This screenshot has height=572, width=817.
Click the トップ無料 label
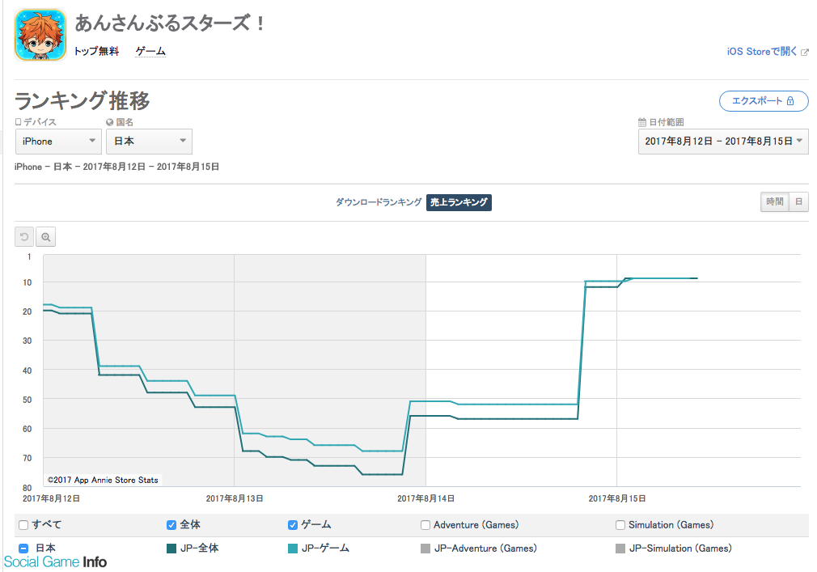[x=96, y=51]
